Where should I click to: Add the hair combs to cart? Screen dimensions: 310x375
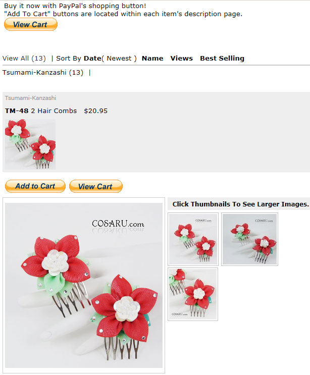[x=35, y=186]
